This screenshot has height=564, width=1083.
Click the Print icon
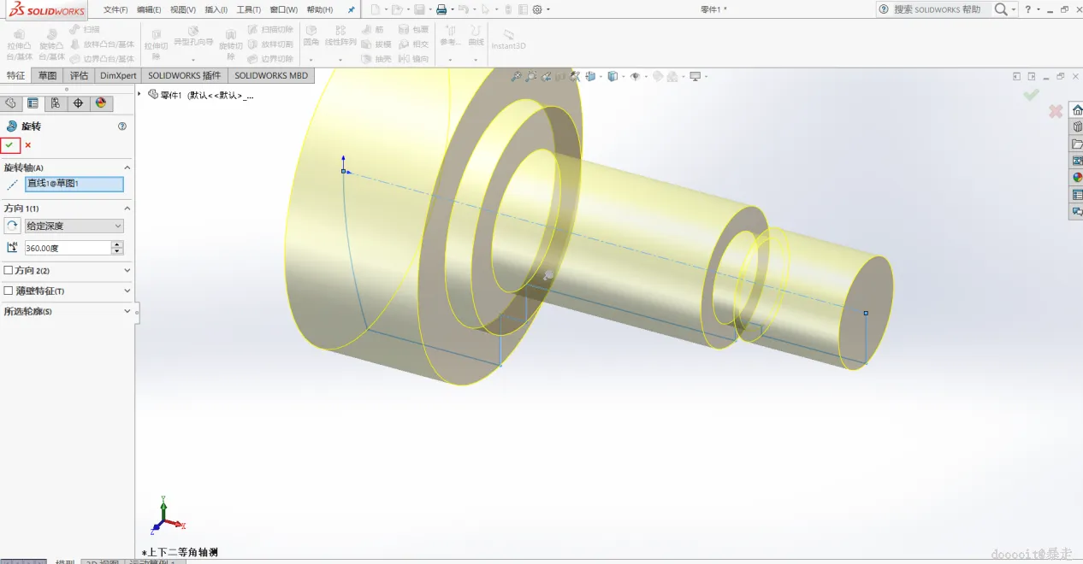tap(441, 9)
